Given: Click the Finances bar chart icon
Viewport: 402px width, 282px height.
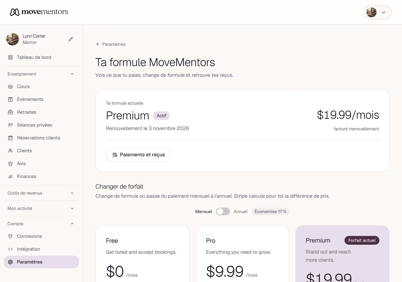Looking at the screenshot, I should (10, 176).
